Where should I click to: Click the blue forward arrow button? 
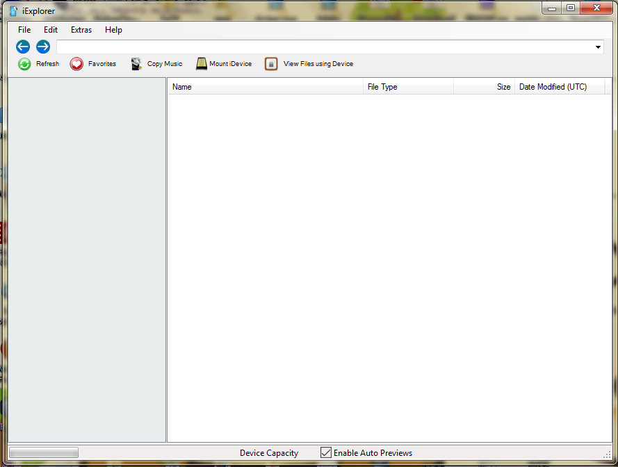(x=43, y=47)
